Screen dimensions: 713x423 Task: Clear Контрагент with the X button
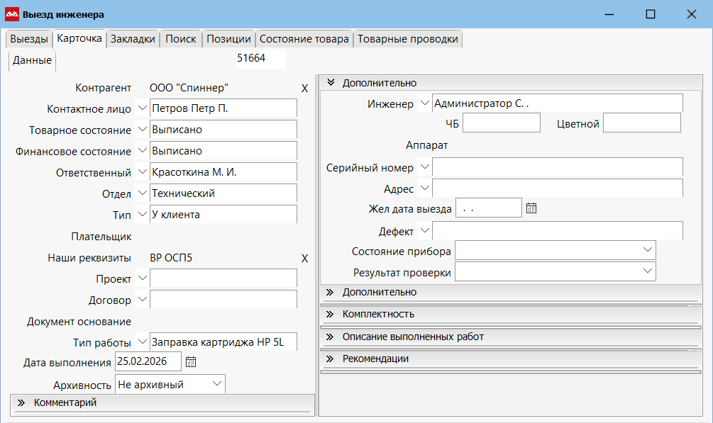[x=304, y=89]
